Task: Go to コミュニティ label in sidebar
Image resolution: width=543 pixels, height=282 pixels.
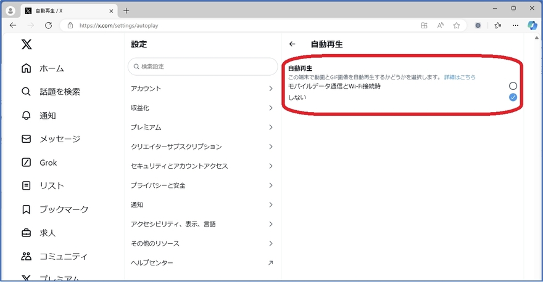Action: coord(64,256)
